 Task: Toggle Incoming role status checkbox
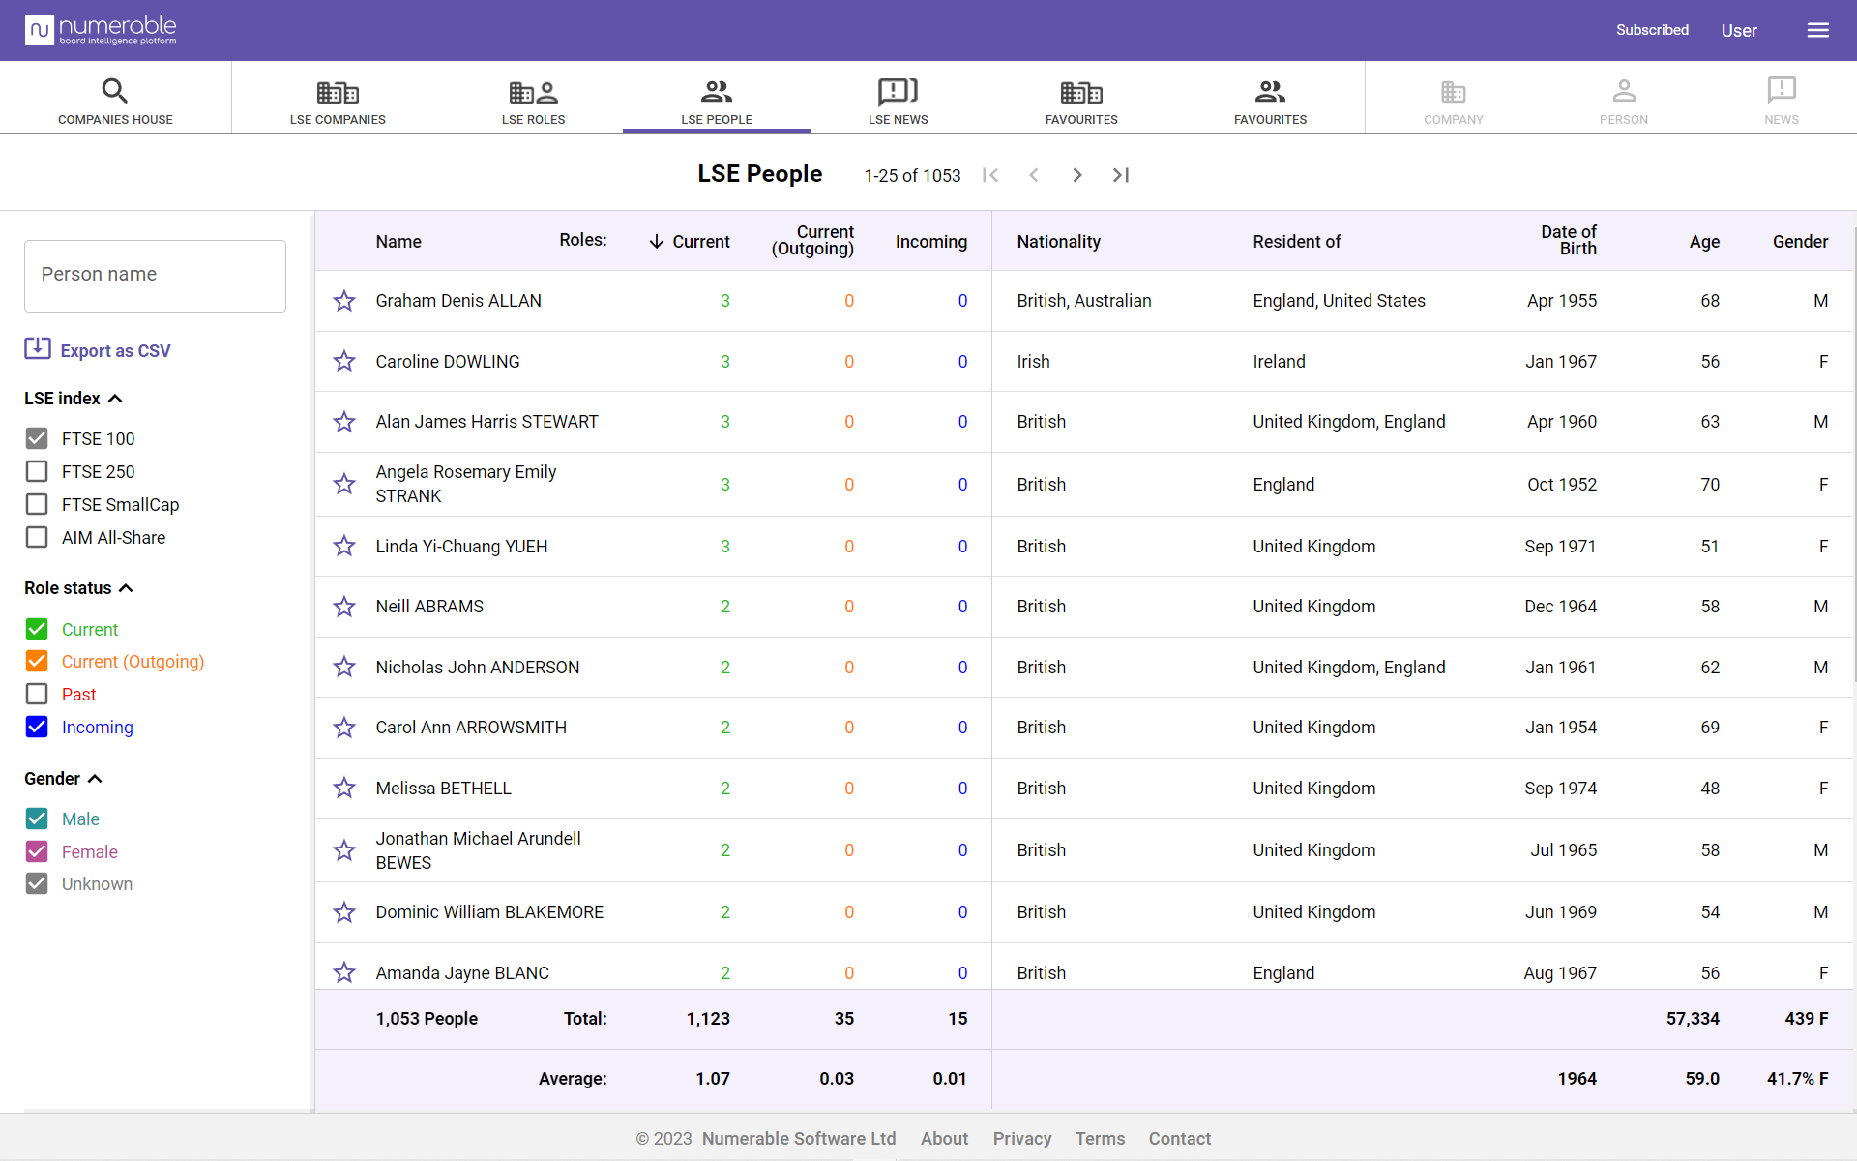click(37, 728)
